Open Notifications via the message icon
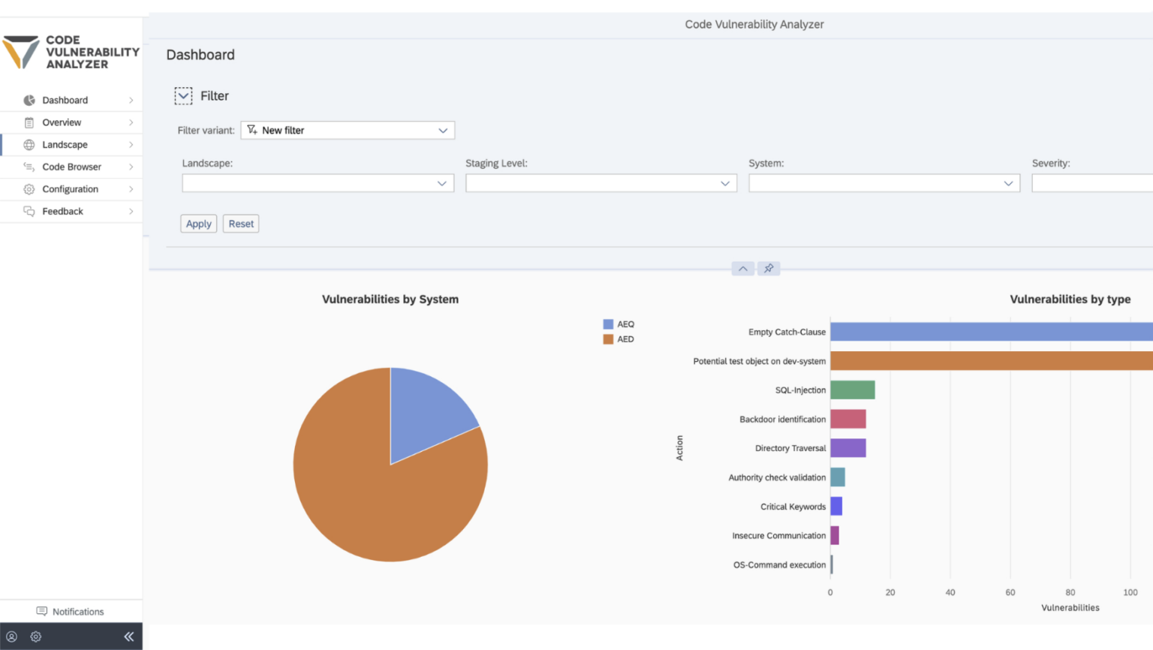 pyautogui.click(x=43, y=612)
